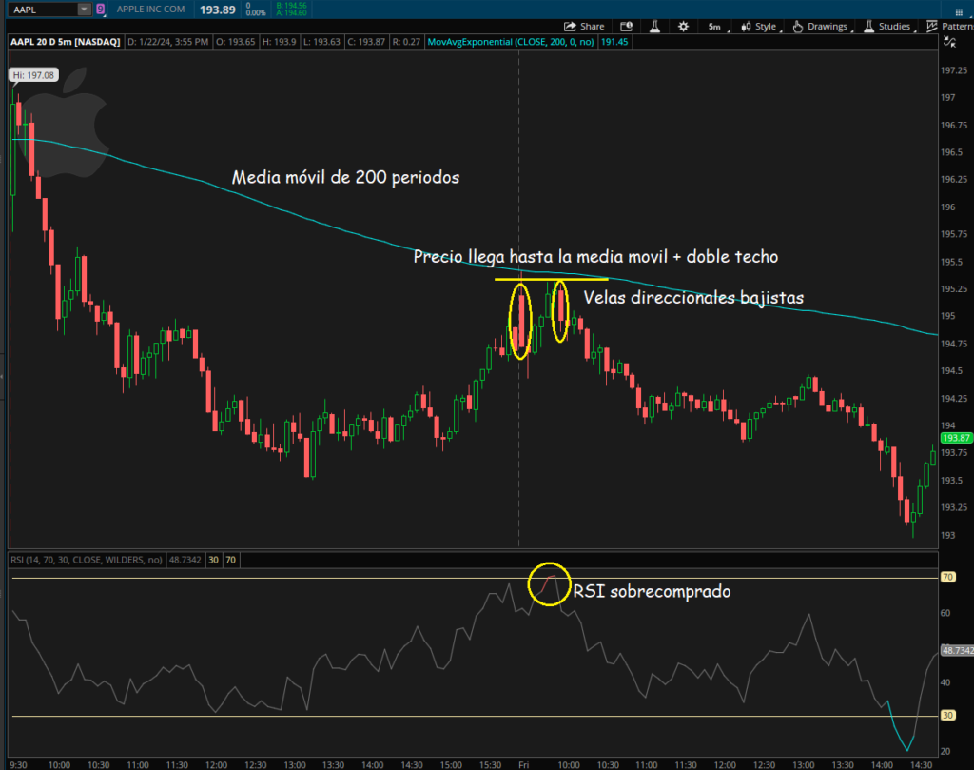
Task: Click the MovAvgExponential (CLOSE, 200, 0, no) study label
Action: [x=511, y=42]
